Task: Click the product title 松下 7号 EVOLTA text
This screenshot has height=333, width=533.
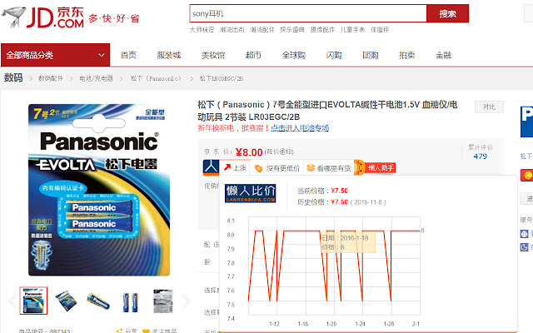Action: (x=327, y=111)
